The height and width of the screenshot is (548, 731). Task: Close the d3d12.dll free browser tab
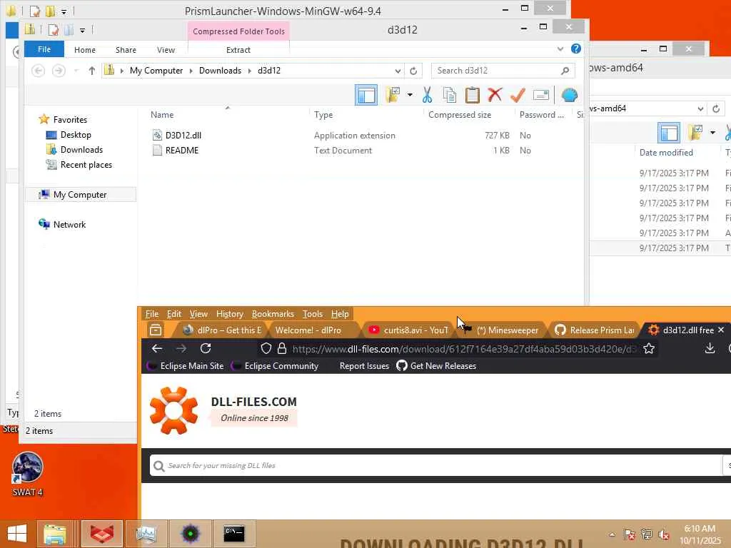coord(721,330)
